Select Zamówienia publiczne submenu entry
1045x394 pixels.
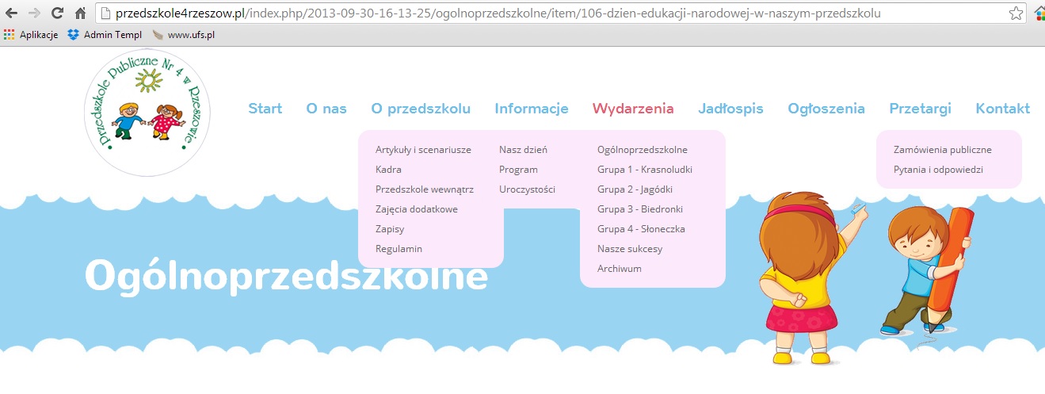(x=942, y=150)
